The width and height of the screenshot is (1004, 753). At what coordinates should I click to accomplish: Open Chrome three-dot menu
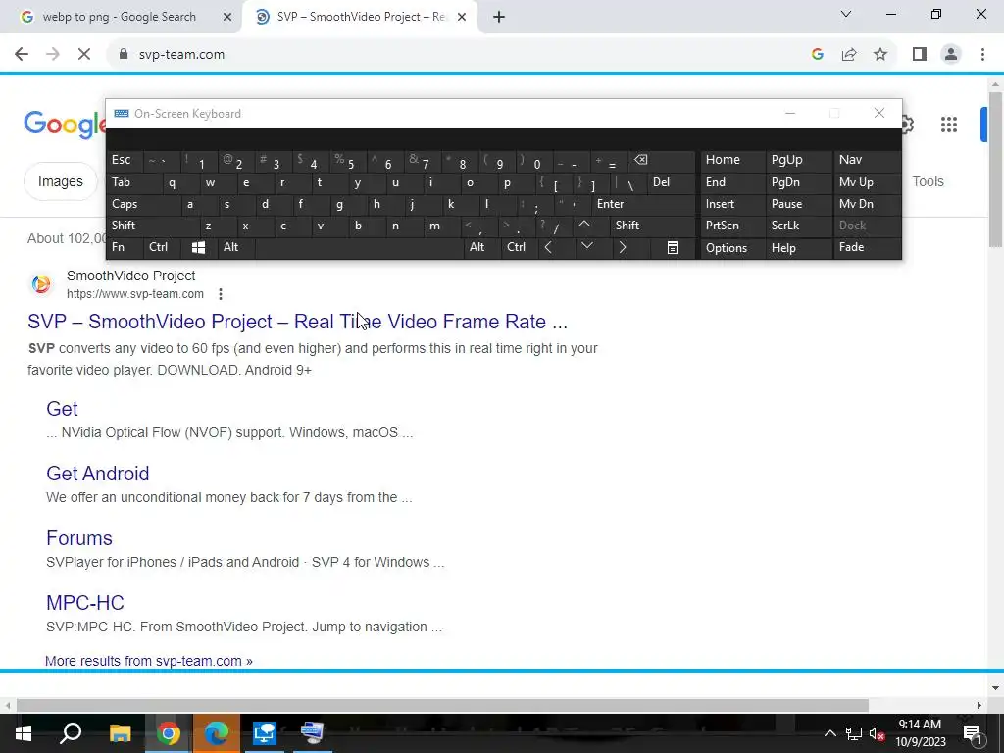point(982,55)
